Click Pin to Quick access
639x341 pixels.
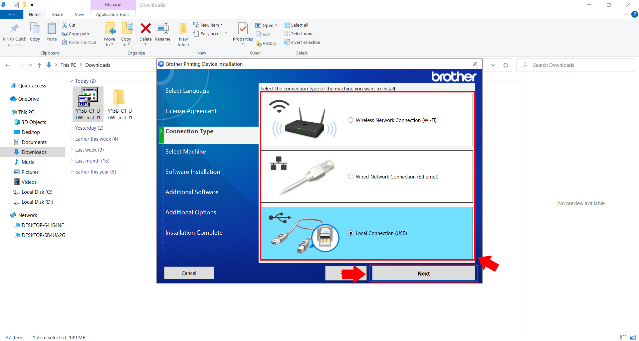[14, 33]
